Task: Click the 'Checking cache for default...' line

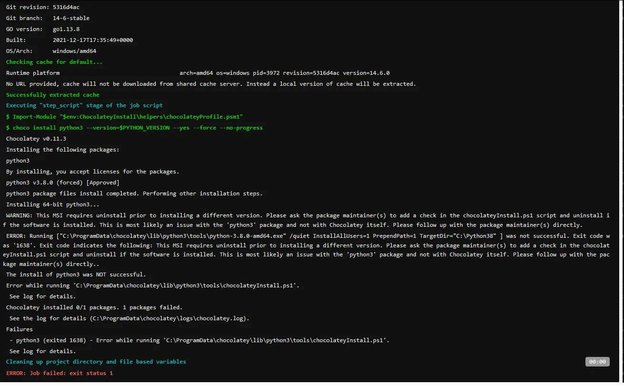Action: (54, 62)
